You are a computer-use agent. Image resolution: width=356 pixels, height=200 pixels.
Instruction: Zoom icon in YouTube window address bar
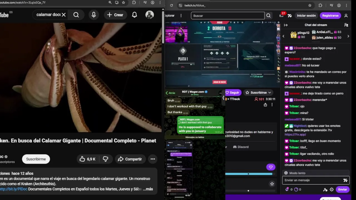pyautogui.click(x=110, y=2)
